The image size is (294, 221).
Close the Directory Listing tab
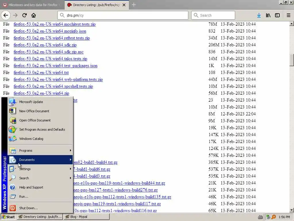[124, 5]
